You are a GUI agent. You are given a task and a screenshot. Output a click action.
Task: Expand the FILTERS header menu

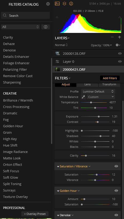[63, 78]
